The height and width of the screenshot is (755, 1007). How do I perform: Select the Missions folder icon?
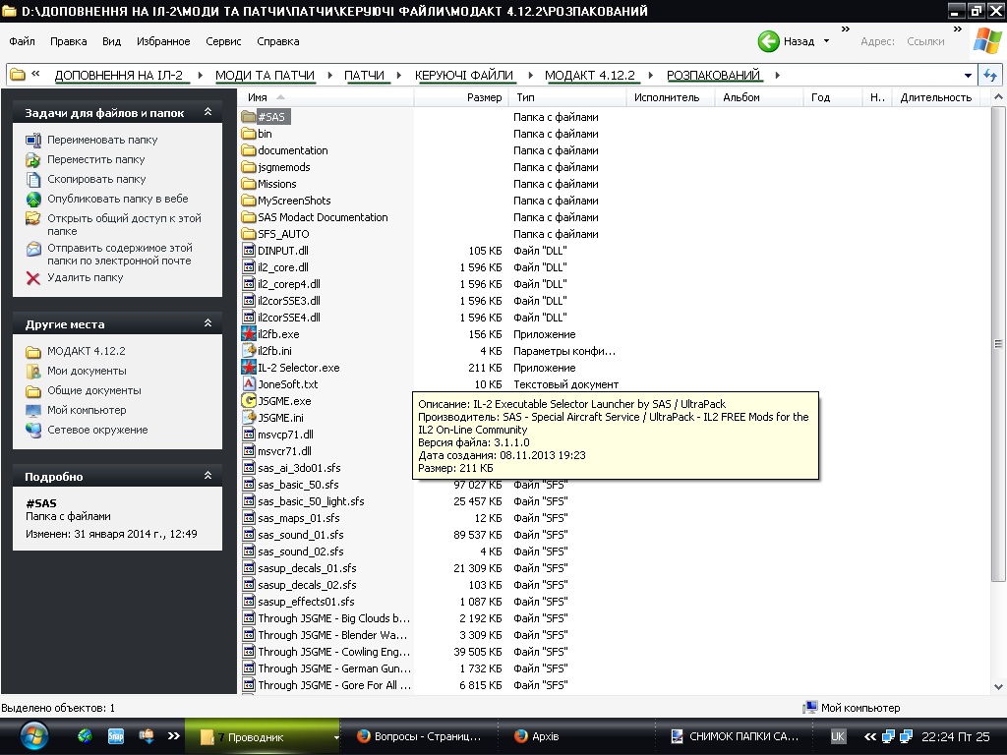[249, 184]
